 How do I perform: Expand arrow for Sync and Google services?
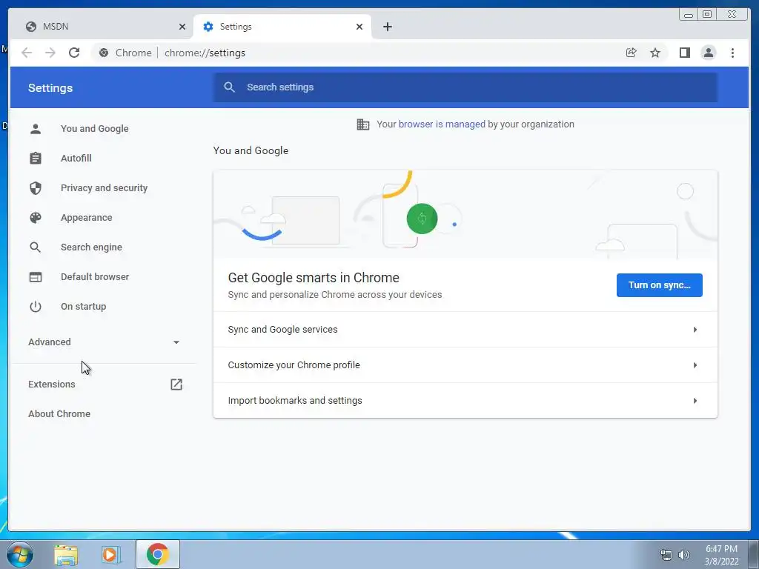(x=695, y=330)
